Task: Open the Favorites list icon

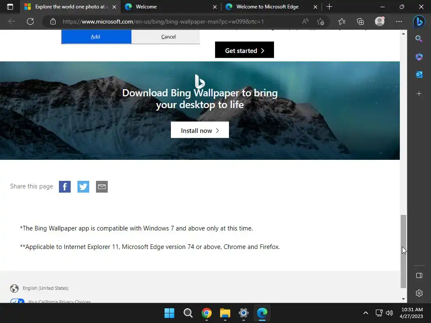Action: (342, 21)
